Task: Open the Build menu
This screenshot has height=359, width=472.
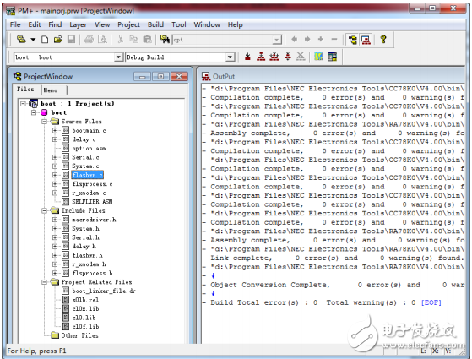Action: pos(155,24)
